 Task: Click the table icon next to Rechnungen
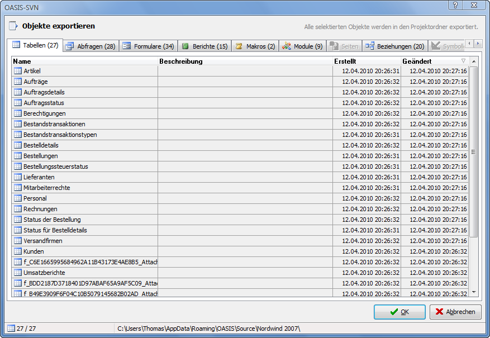click(17, 209)
